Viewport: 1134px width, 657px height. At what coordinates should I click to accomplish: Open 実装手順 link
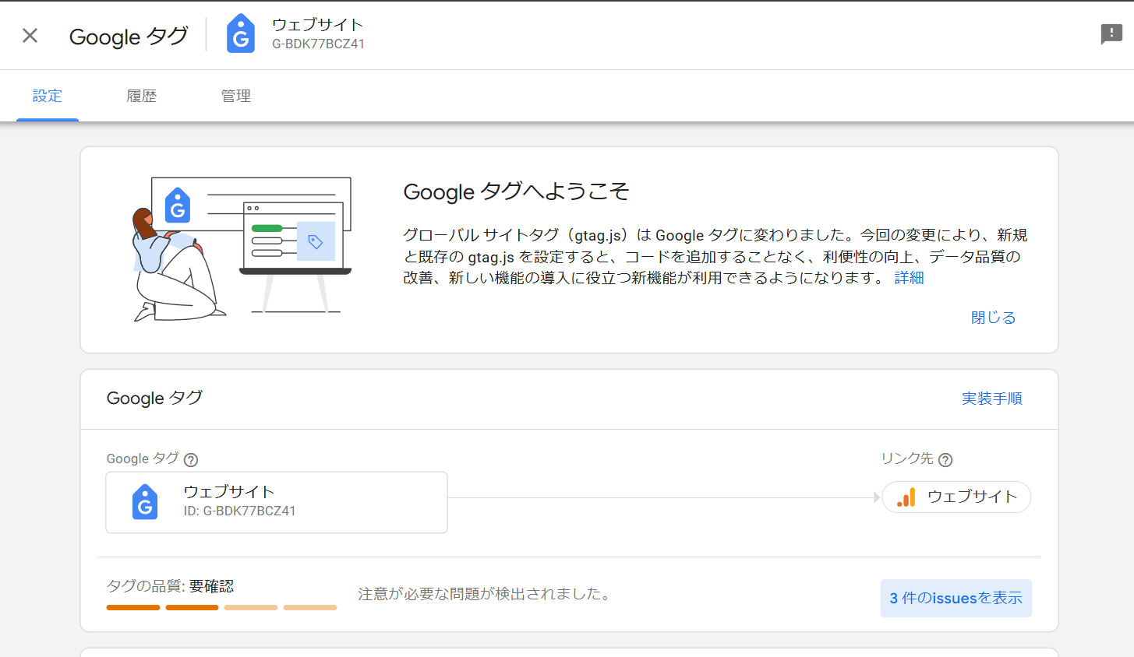click(991, 399)
